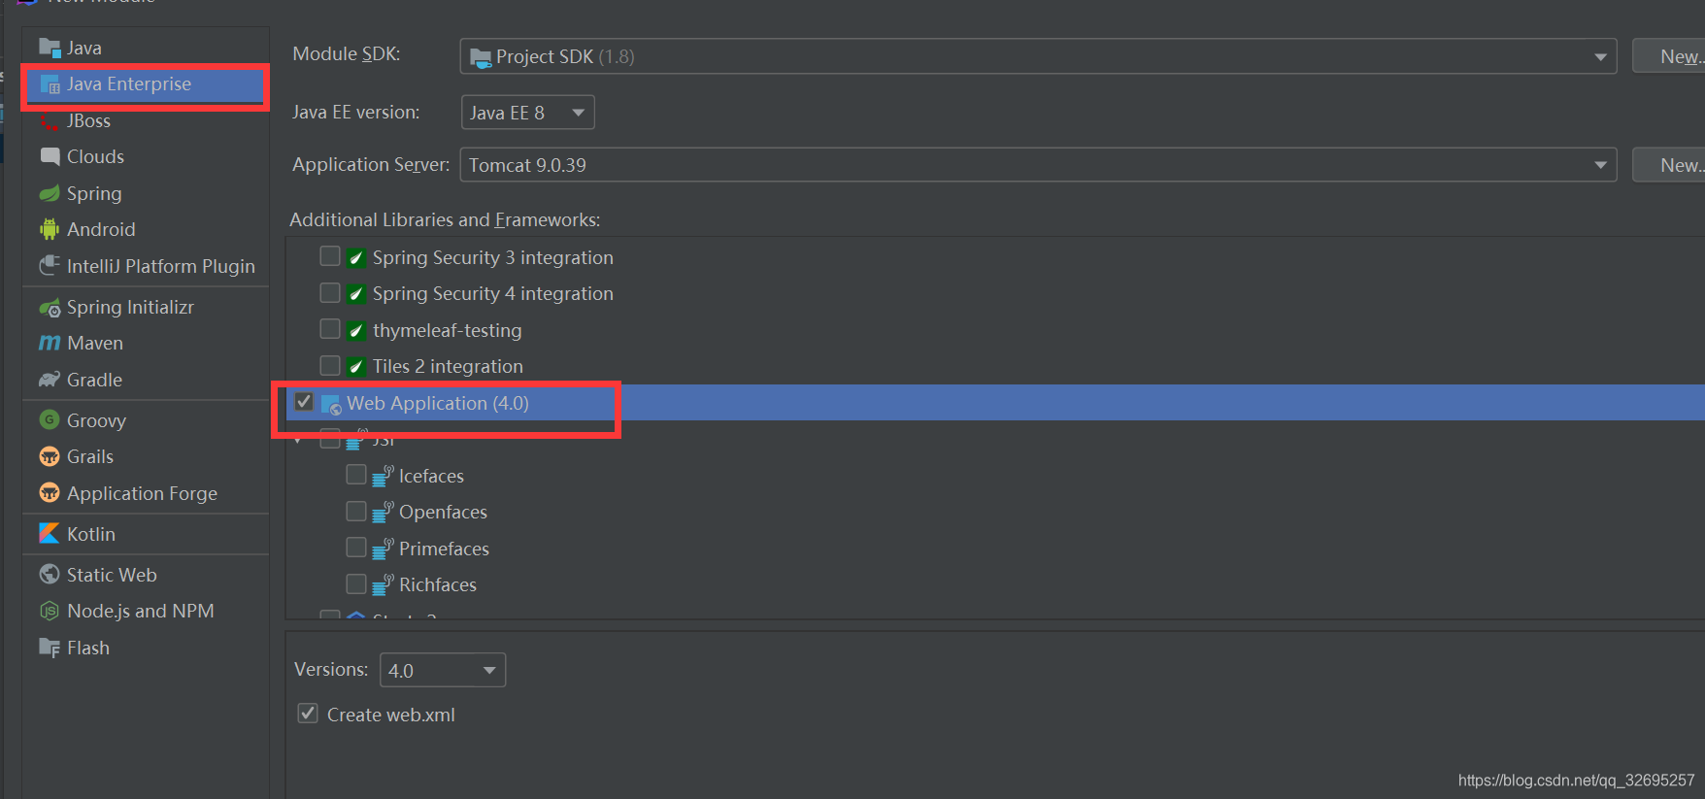Check the Primefaces checkbox

pyautogui.click(x=356, y=548)
